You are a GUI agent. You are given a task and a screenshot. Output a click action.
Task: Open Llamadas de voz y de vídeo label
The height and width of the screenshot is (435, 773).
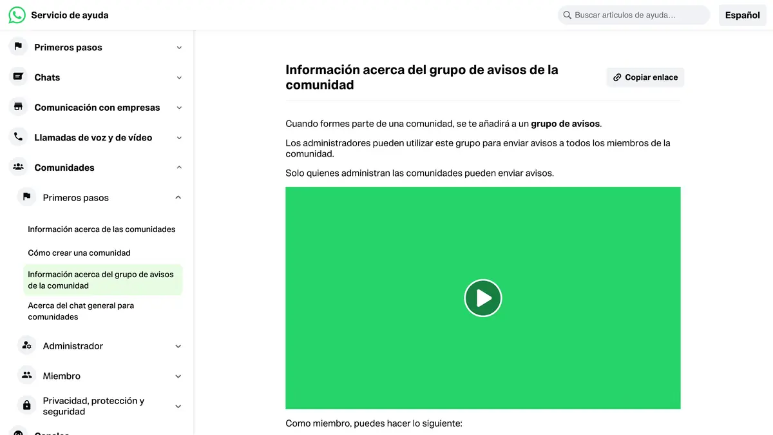[x=93, y=137]
